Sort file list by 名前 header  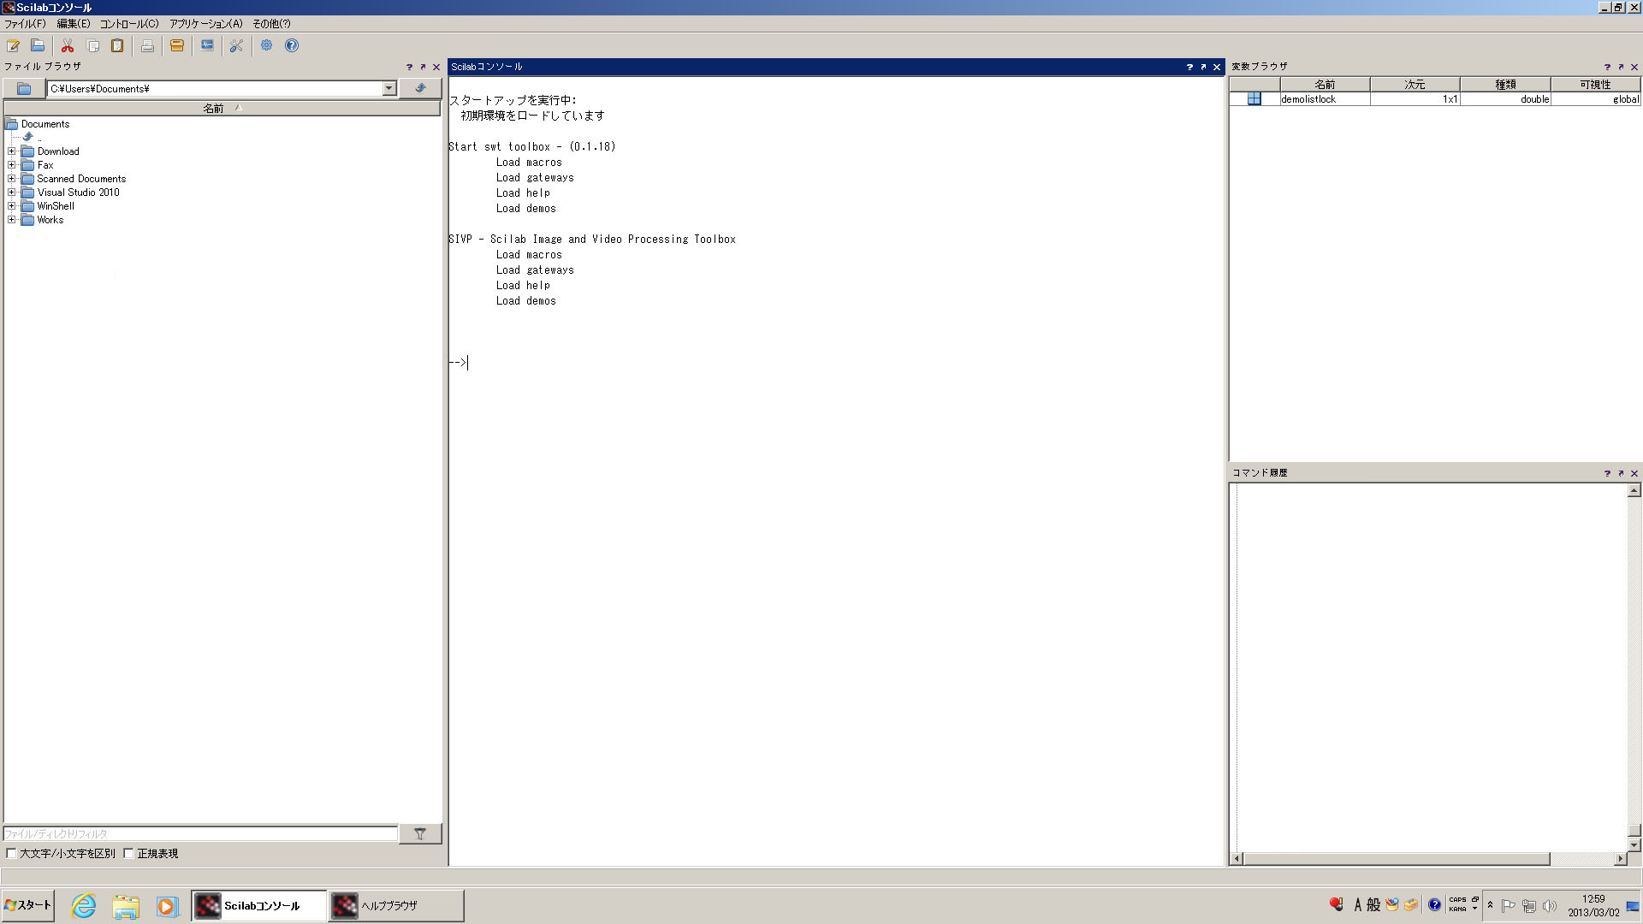coord(222,108)
